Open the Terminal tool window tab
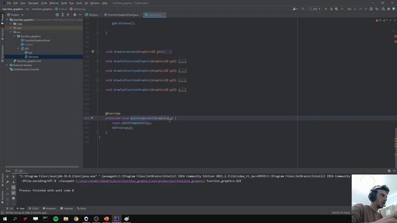 pyautogui.click(x=66, y=209)
